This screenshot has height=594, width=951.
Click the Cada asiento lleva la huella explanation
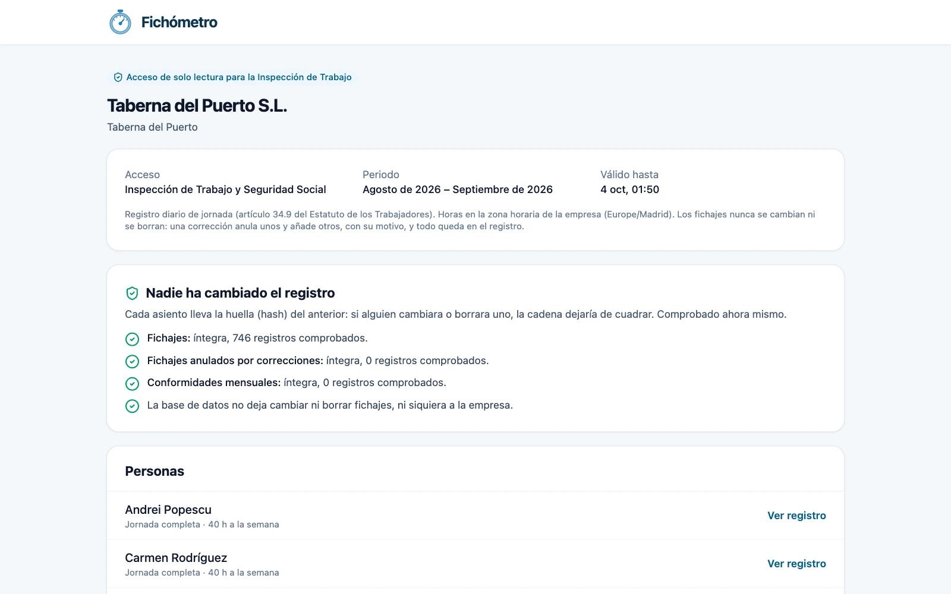click(455, 314)
